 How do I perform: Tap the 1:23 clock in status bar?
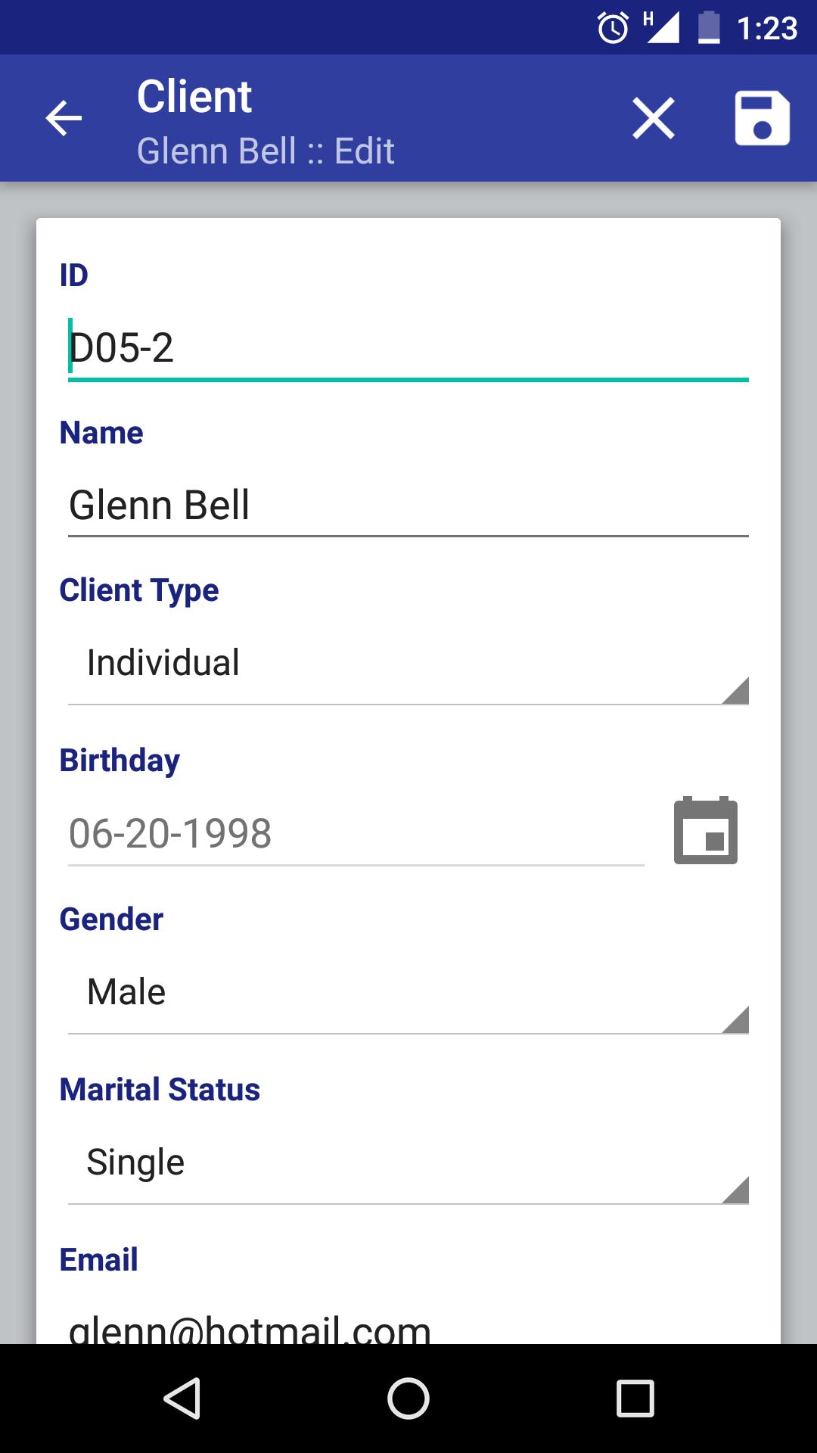pos(767,29)
